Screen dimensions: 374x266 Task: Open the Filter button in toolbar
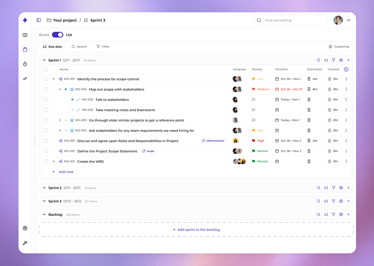(103, 47)
